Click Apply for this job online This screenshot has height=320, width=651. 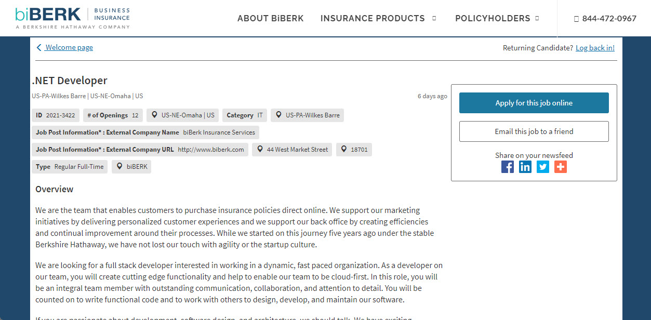534,103
